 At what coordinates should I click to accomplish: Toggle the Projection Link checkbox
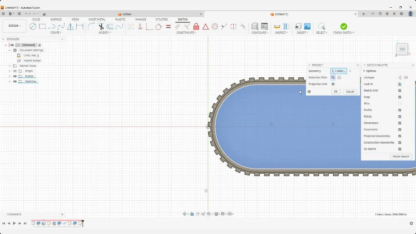[x=333, y=84]
